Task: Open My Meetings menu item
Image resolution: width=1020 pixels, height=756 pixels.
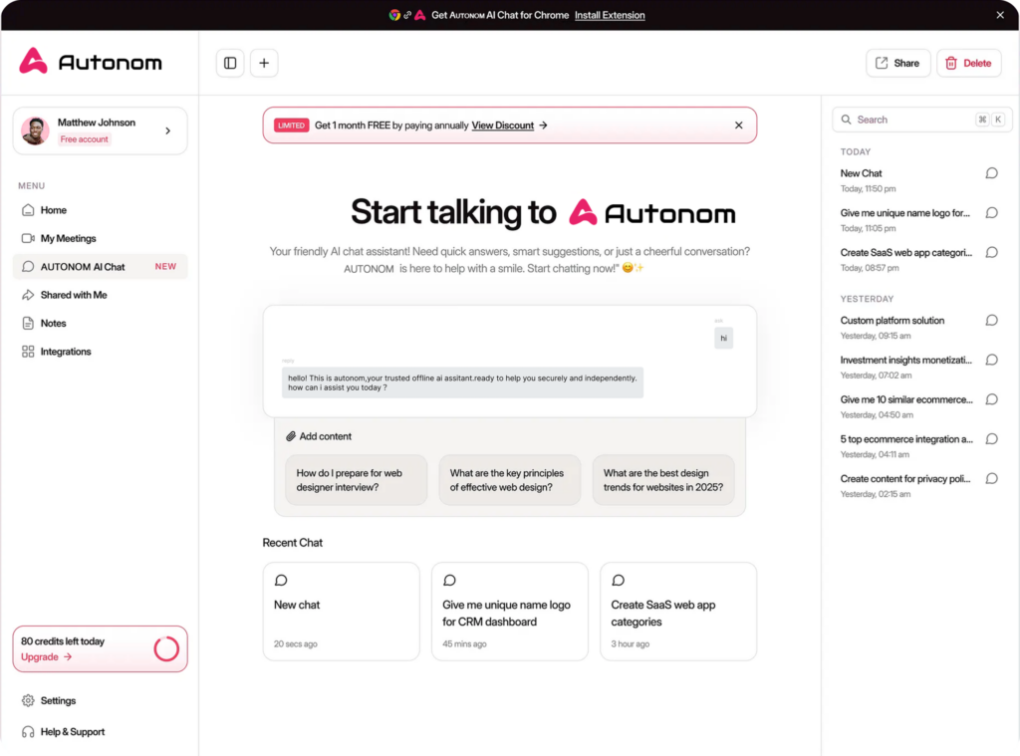Action: pyautogui.click(x=101, y=238)
